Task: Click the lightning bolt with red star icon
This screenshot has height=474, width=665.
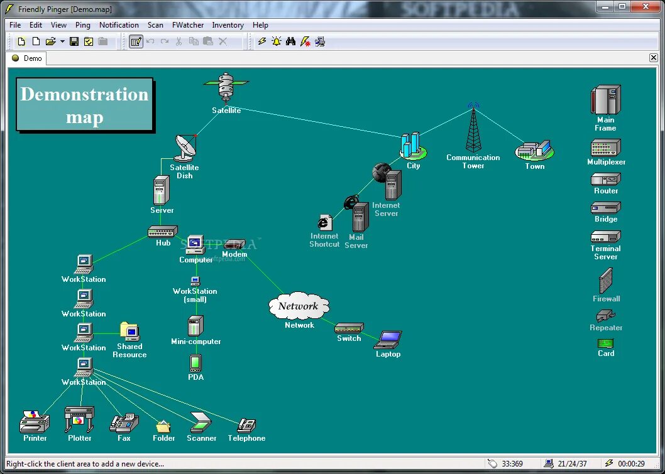Action: click(305, 41)
